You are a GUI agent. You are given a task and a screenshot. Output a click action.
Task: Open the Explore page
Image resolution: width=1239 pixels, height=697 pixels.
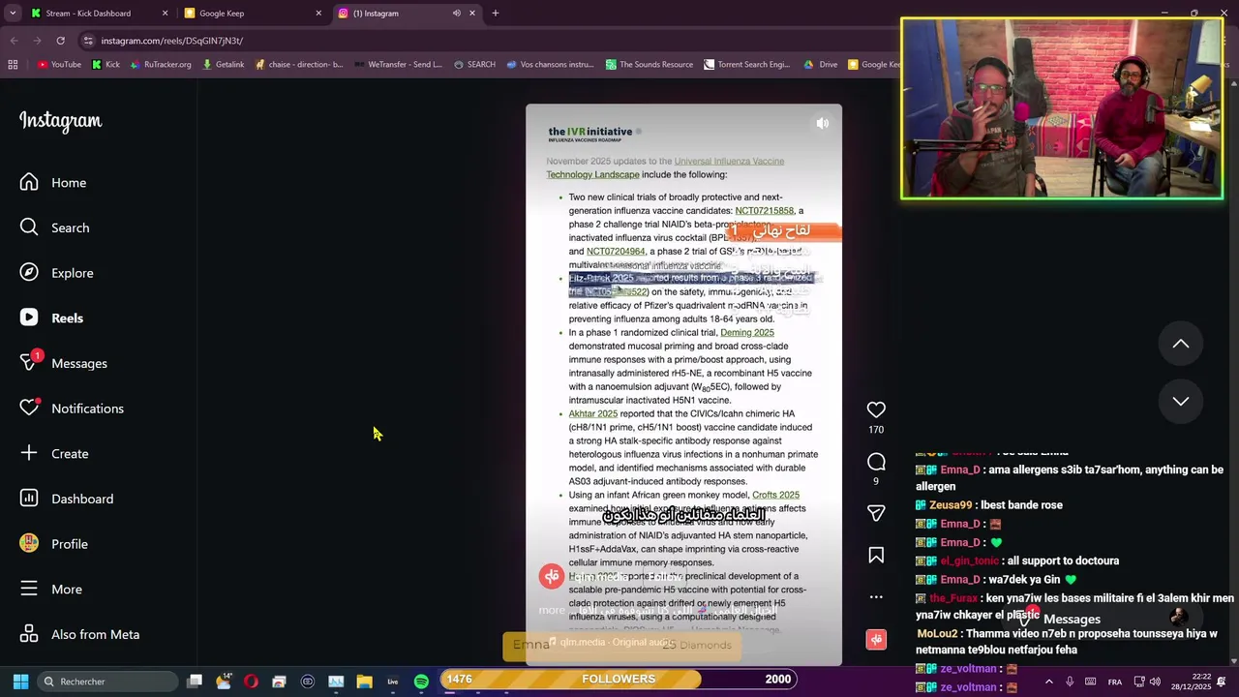[x=57, y=273]
